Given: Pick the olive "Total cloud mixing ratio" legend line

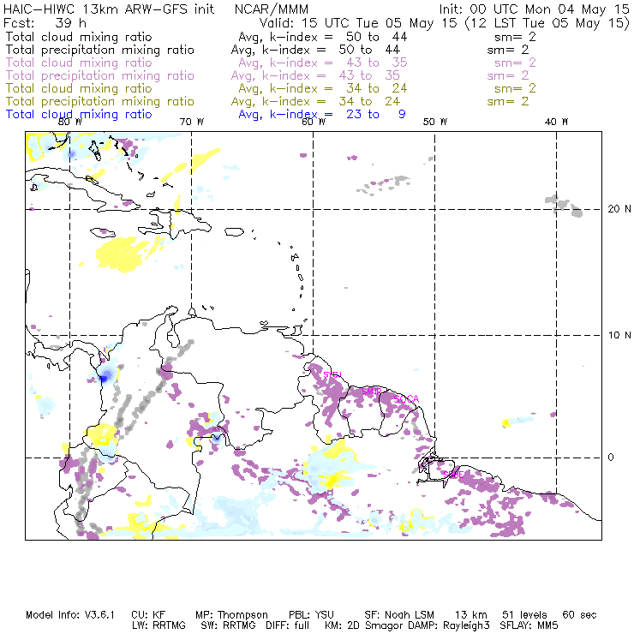Looking at the screenshot, I should (x=79, y=88).
